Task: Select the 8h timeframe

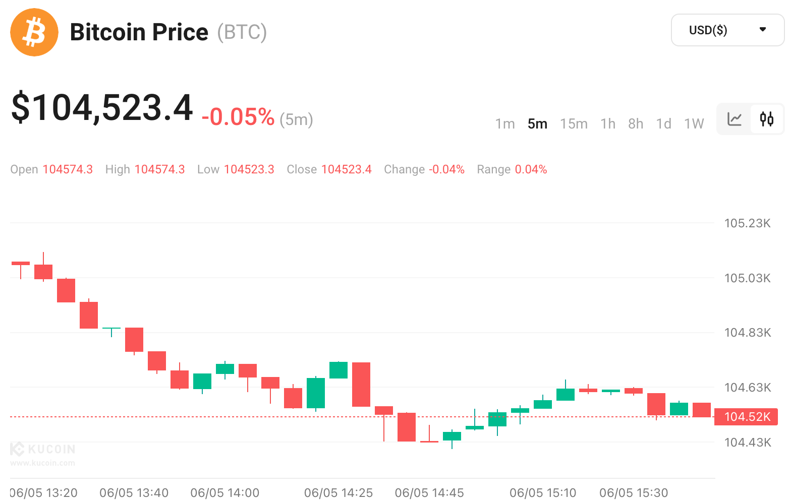Action: click(x=636, y=124)
